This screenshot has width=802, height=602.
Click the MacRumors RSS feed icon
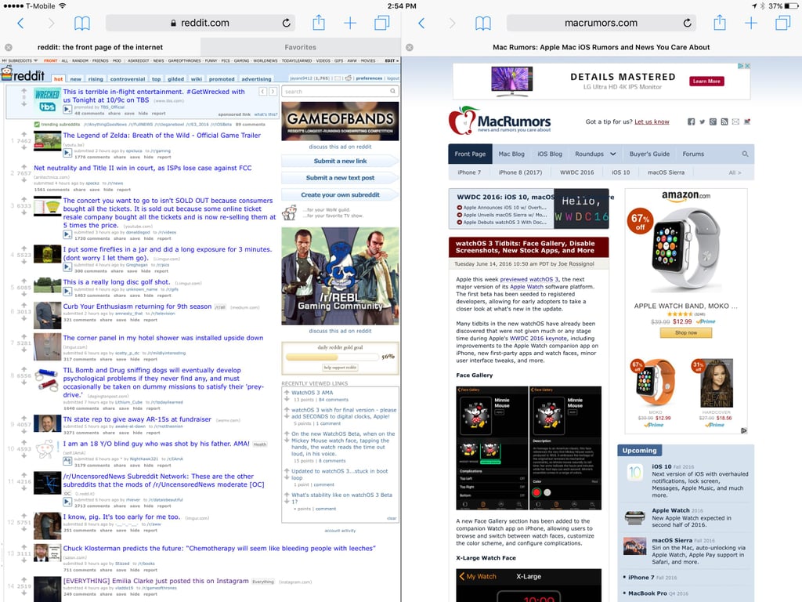tap(724, 121)
